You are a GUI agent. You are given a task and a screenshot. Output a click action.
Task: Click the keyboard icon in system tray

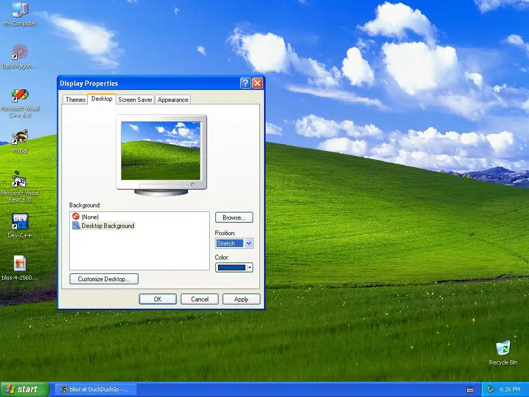tap(470, 390)
